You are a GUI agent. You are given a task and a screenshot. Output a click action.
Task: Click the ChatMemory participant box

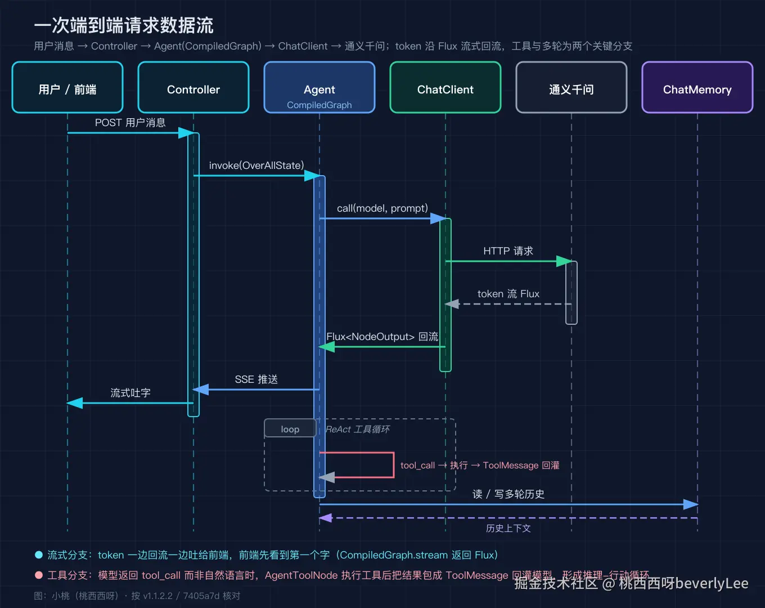pos(697,87)
